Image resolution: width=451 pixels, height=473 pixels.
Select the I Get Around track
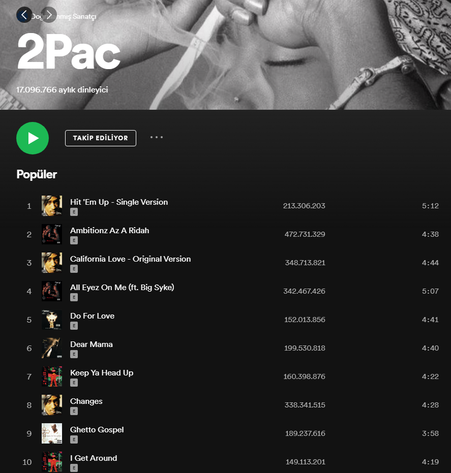(94, 458)
